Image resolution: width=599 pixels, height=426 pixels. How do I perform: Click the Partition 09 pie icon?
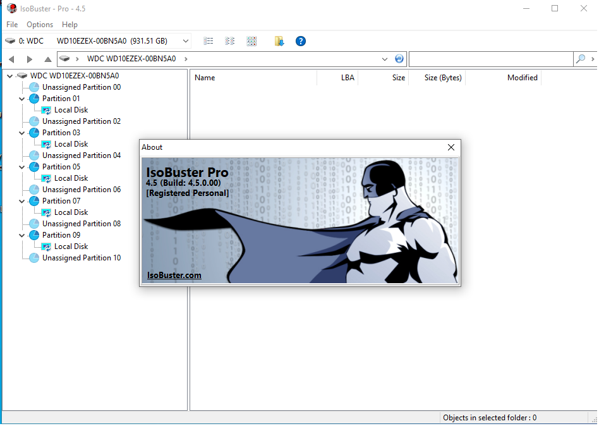pos(34,235)
